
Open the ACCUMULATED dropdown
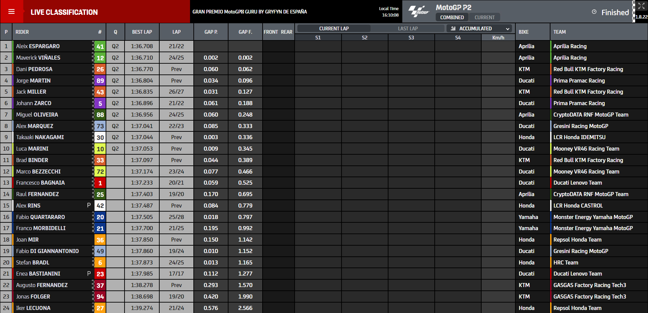tap(479, 29)
